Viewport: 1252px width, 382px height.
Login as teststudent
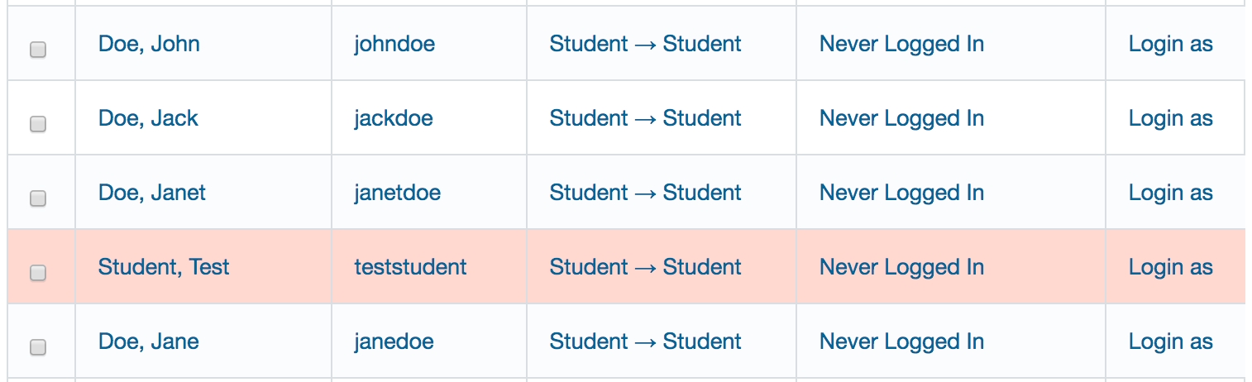click(1170, 267)
